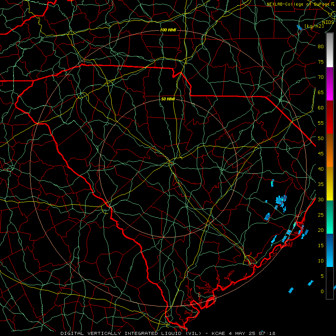Click the 75 value on the color scale

(321, 62)
